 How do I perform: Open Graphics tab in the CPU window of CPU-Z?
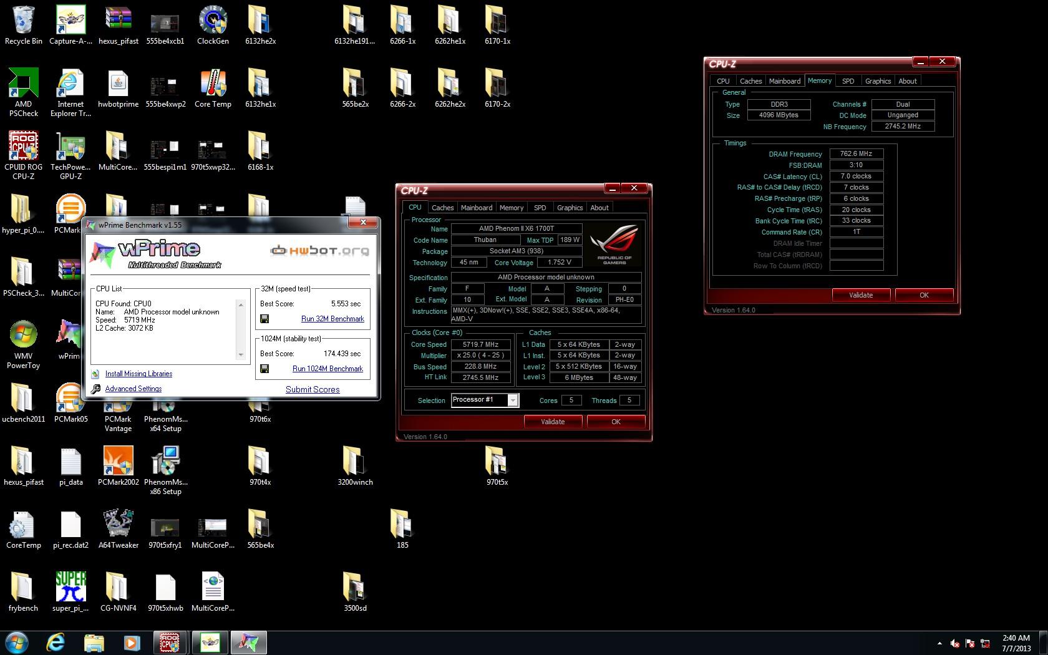(x=570, y=208)
